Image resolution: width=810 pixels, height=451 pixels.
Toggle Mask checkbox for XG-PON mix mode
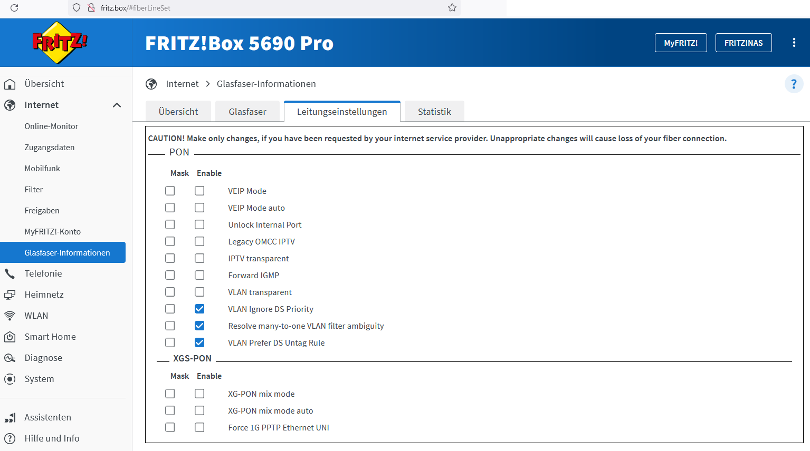[x=170, y=394]
